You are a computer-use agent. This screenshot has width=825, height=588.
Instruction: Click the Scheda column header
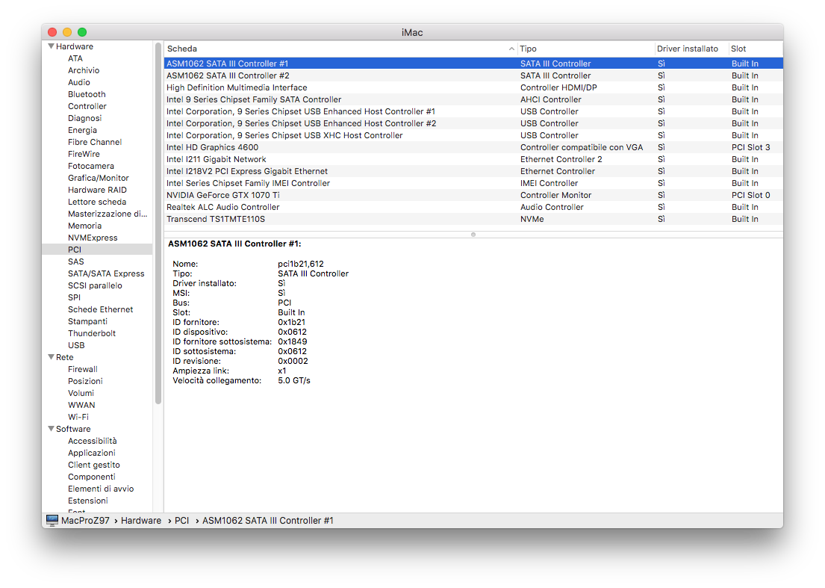point(340,49)
